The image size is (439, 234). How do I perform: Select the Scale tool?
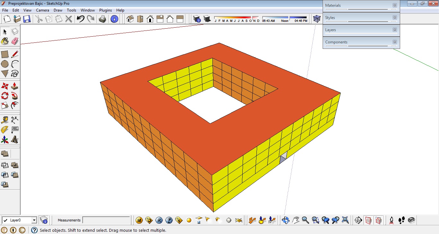tap(5, 105)
